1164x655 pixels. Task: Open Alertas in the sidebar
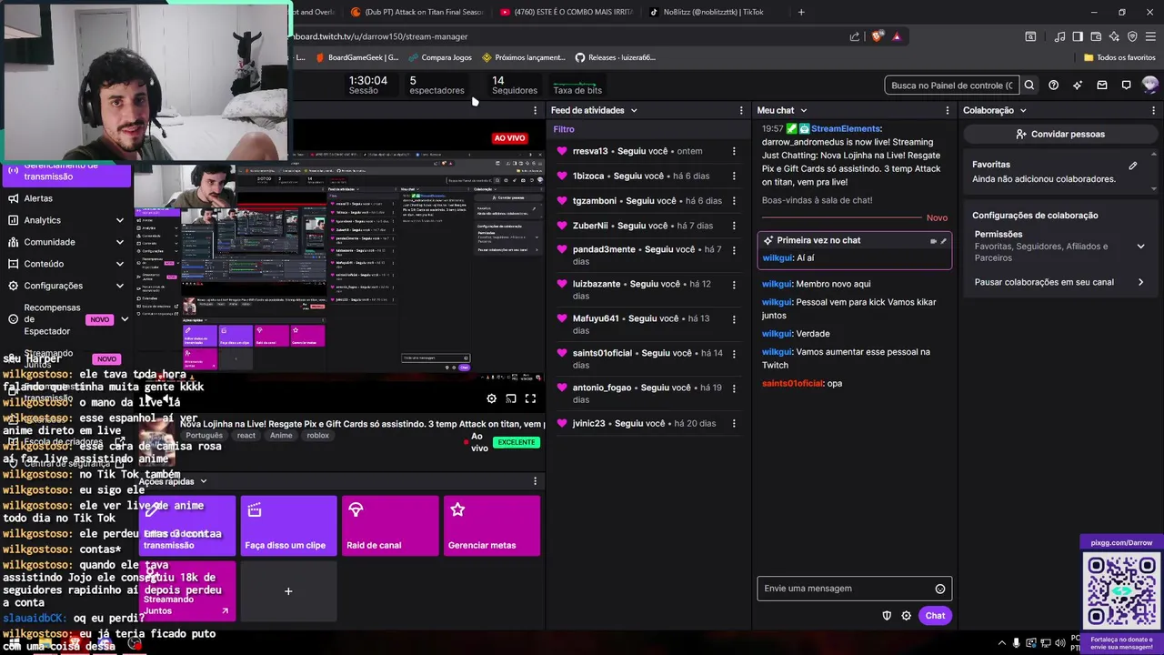[x=38, y=198]
